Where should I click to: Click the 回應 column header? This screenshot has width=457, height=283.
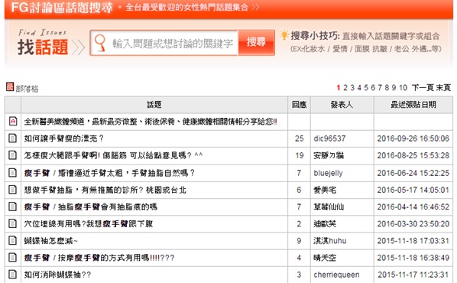coord(299,105)
